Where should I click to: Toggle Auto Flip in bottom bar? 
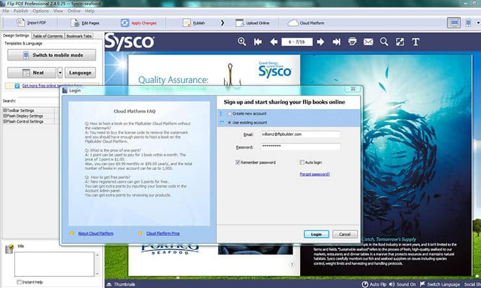coord(374,284)
